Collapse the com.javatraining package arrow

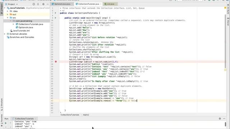(x=10, y=21)
